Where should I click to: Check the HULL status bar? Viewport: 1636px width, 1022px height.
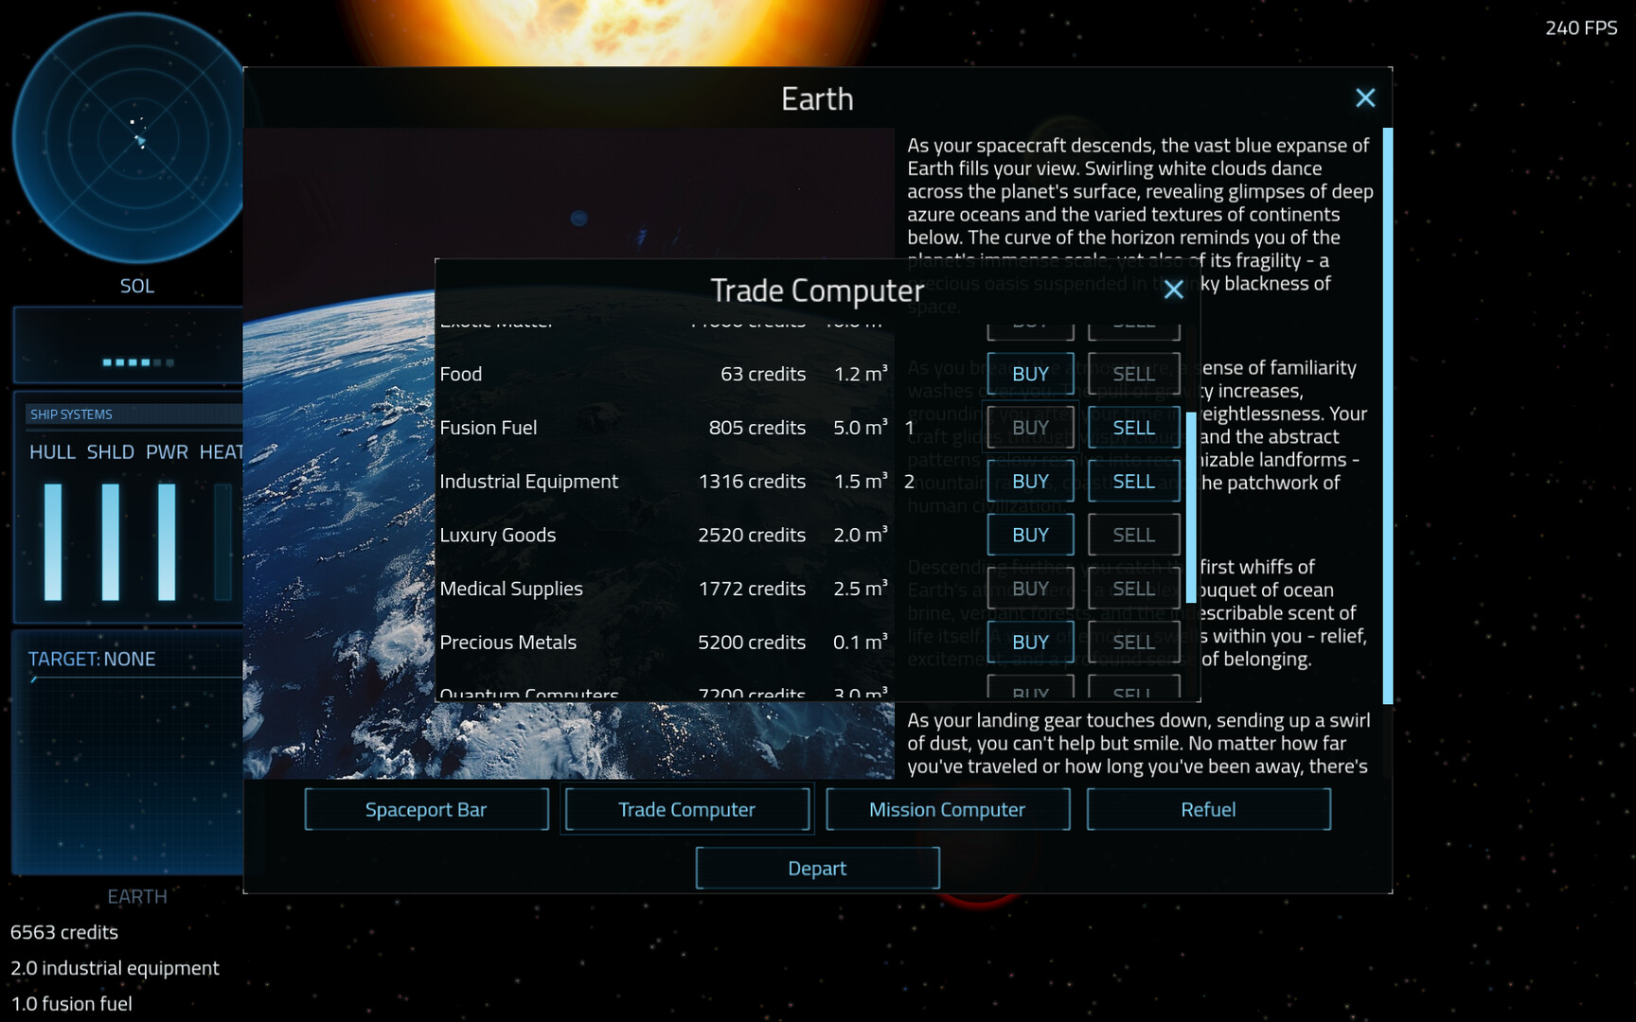pos(54,539)
